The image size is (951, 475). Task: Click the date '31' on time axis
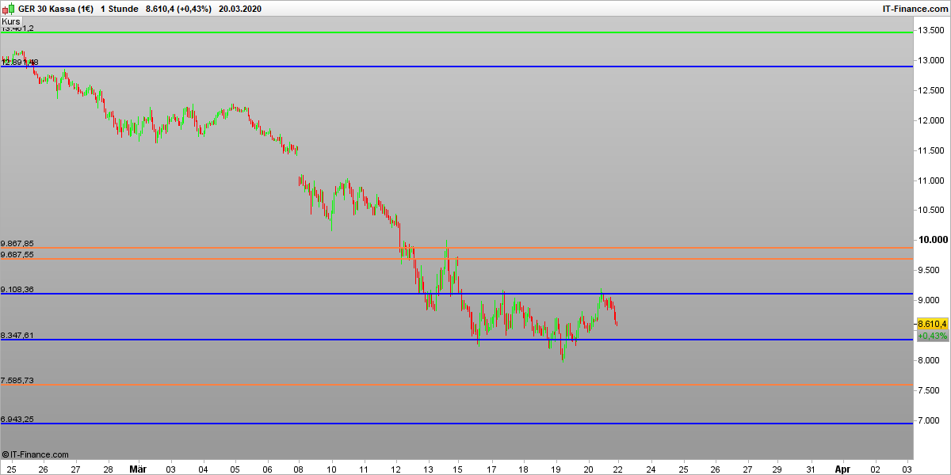click(x=811, y=469)
